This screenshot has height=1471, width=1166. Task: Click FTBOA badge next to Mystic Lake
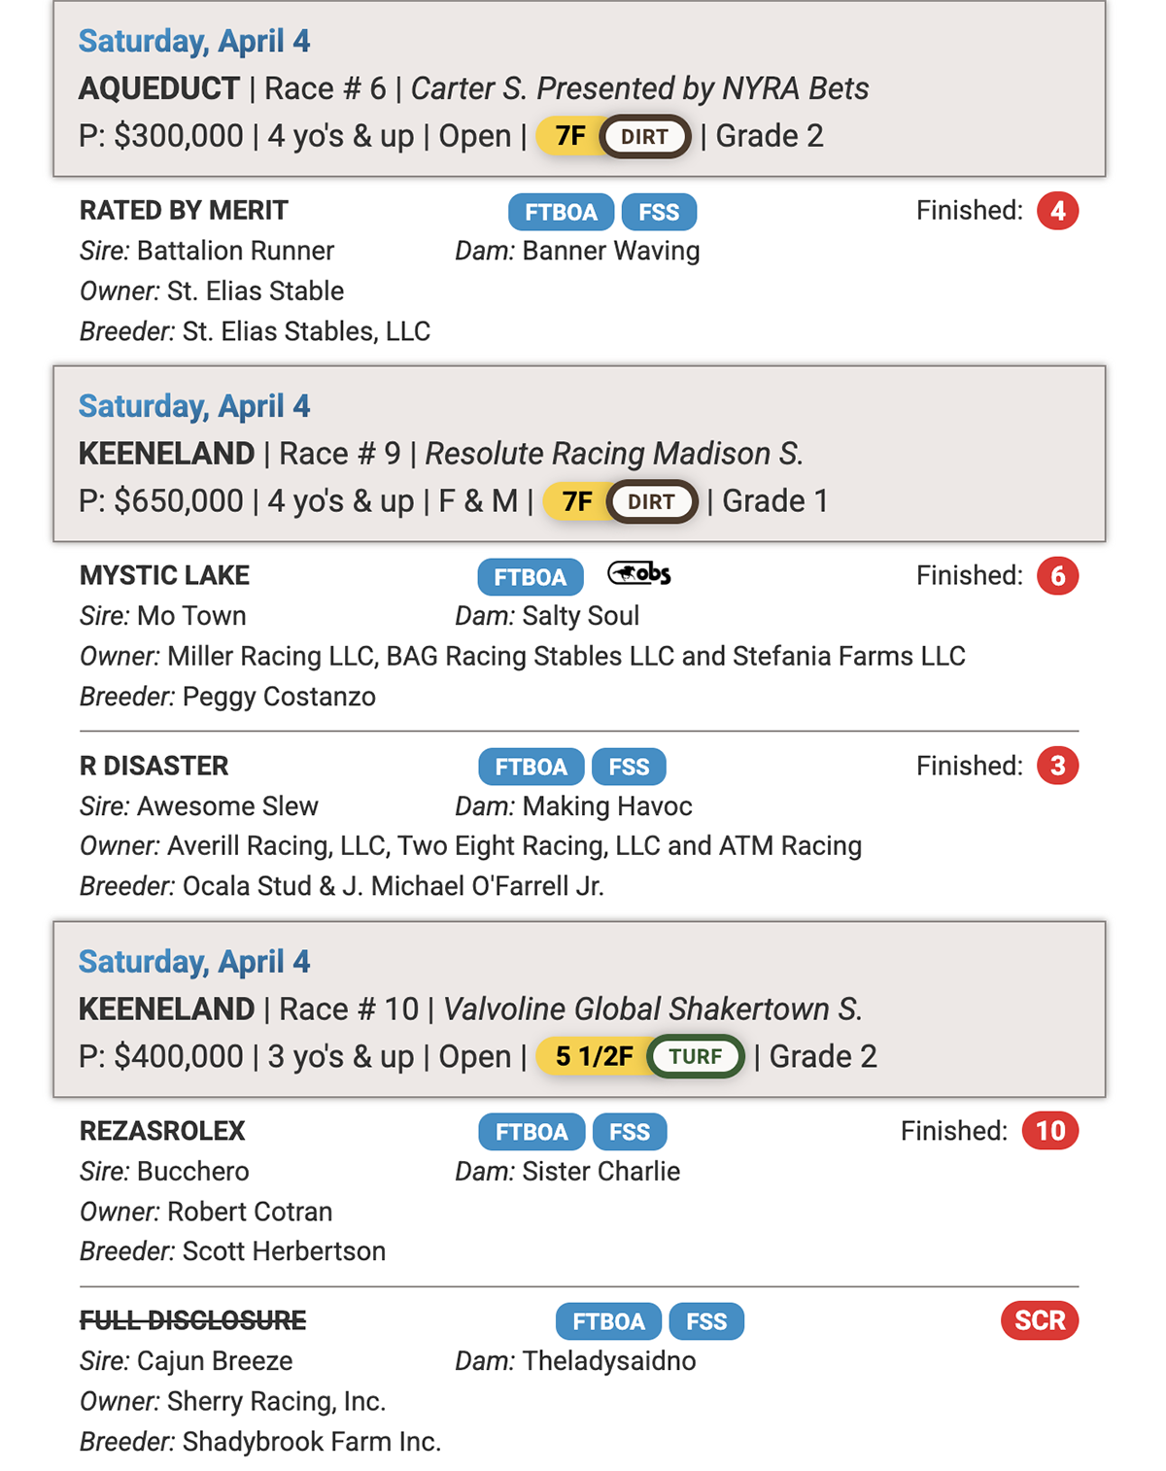(x=530, y=577)
